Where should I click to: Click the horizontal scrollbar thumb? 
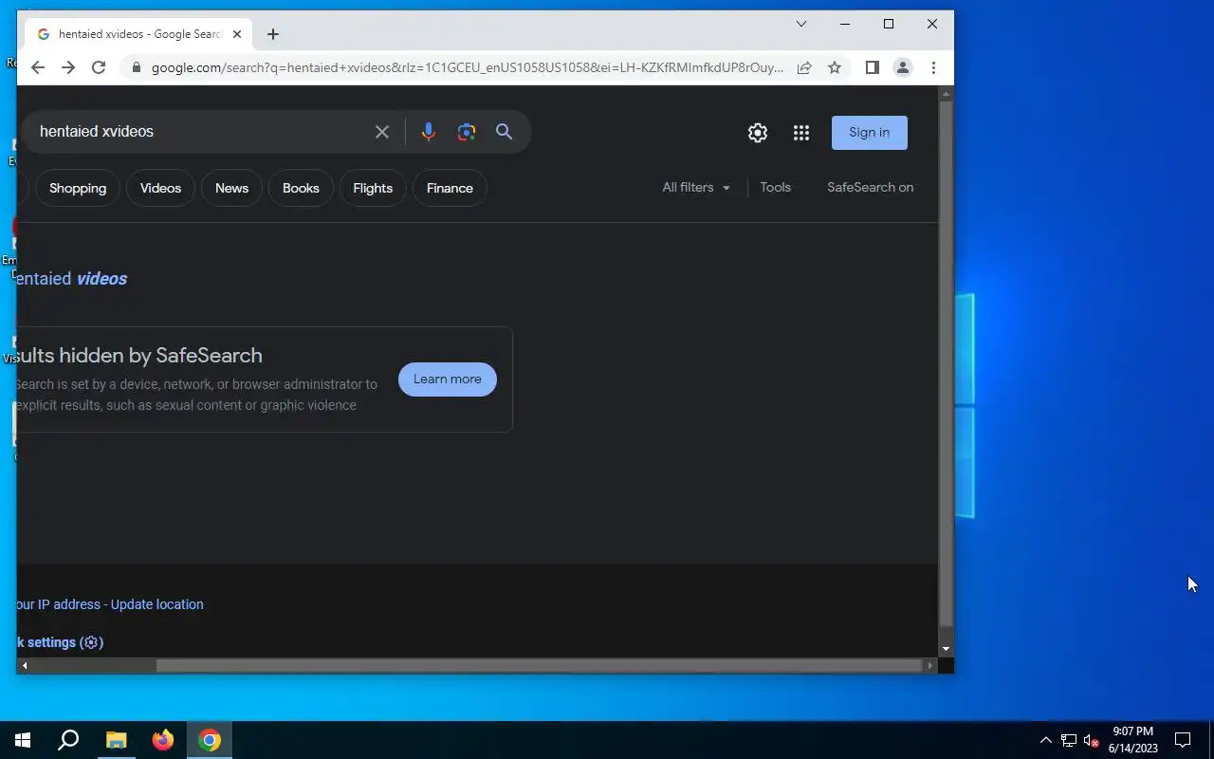[541, 666]
